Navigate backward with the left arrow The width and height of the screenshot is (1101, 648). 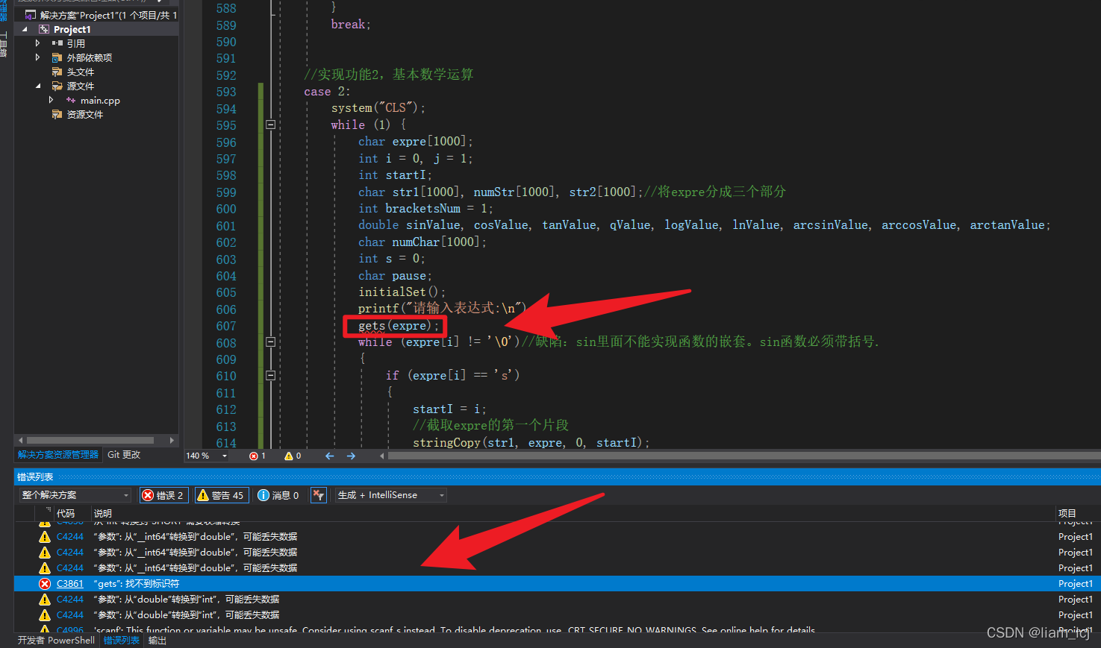pyautogui.click(x=329, y=456)
